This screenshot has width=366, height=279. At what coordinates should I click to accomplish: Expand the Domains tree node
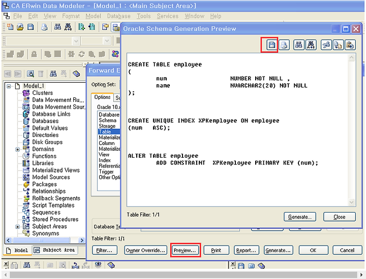pyautogui.click(x=17, y=149)
